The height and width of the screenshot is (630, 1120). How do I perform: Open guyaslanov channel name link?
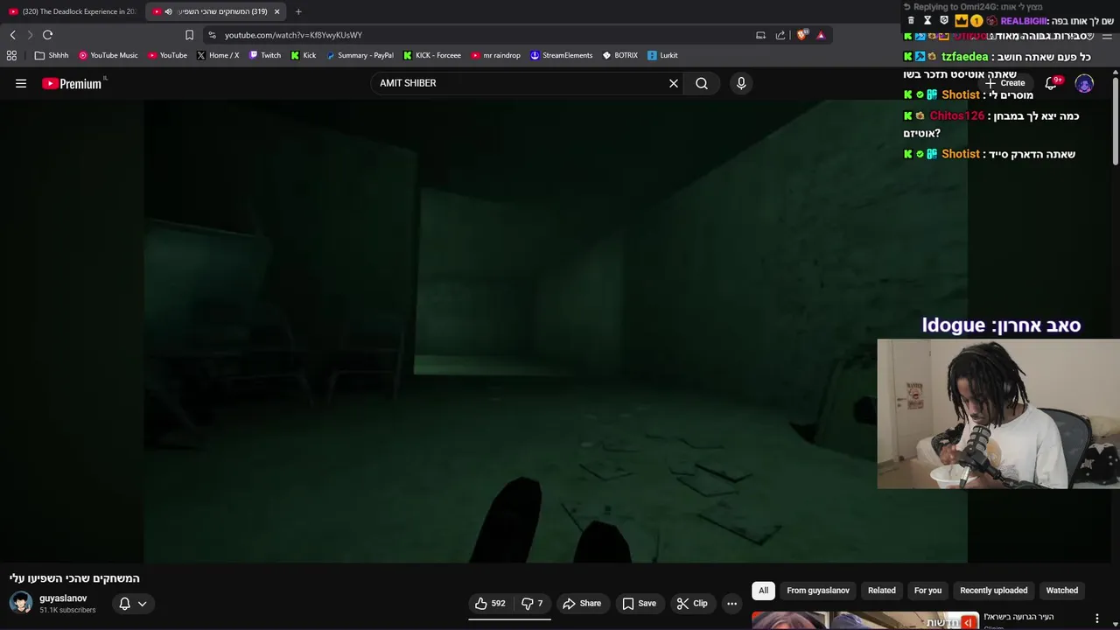pyautogui.click(x=63, y=598)
